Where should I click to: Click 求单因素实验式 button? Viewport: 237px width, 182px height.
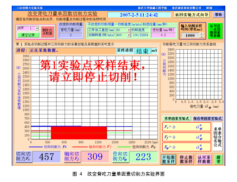(177, 119)
